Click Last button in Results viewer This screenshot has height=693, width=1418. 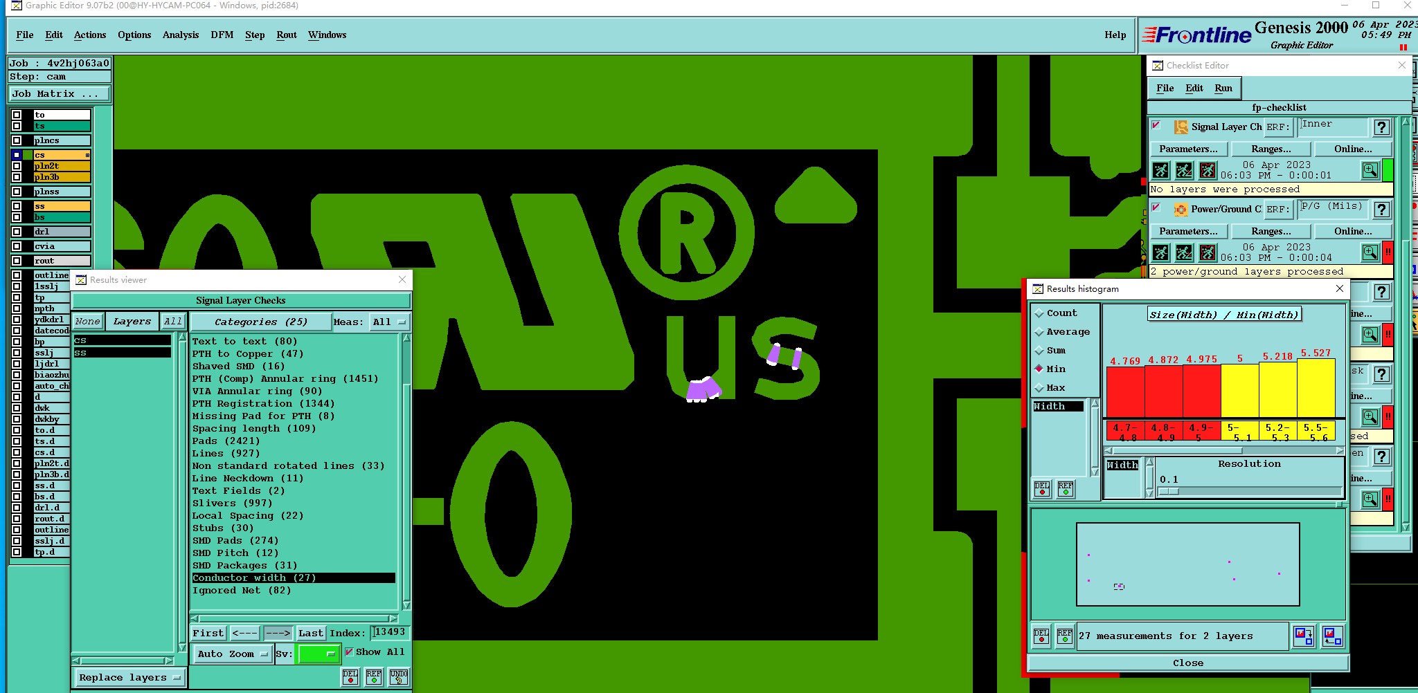[311, 633]
